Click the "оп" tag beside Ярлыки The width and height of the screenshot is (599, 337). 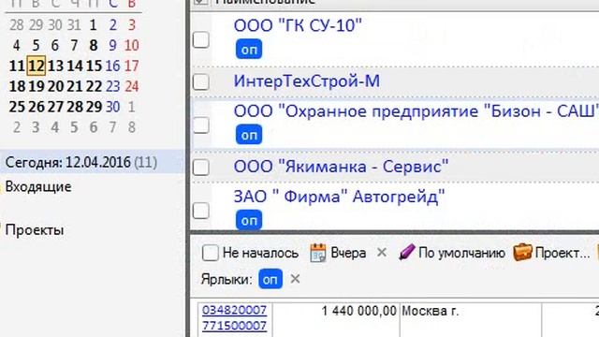point(270,279)
